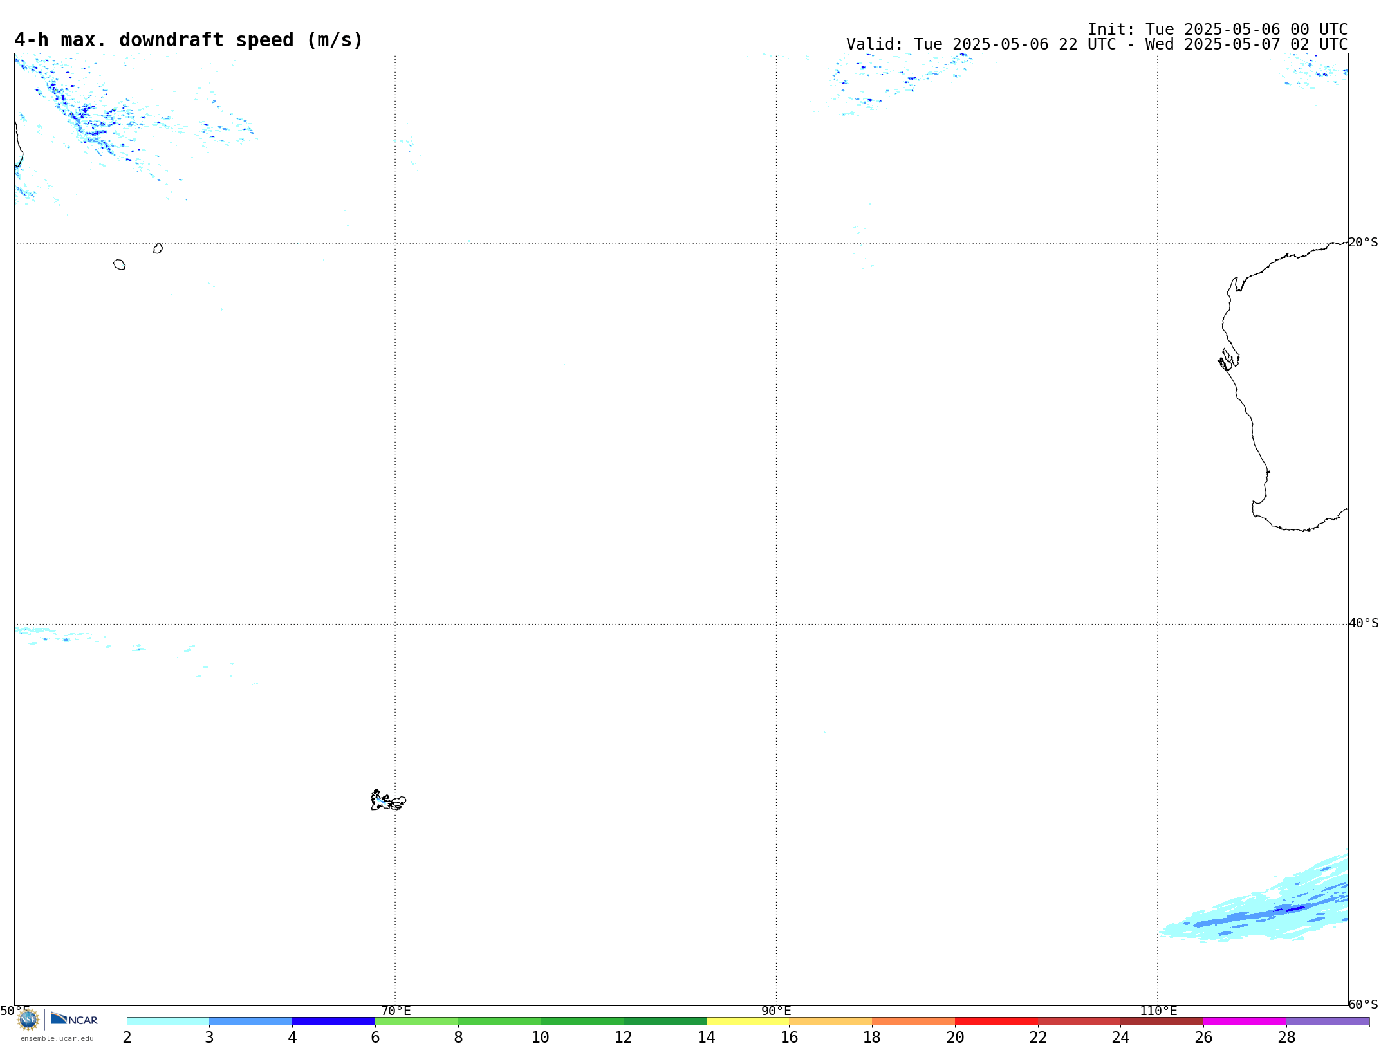
Task: Click the colorbar tick label '28'
Action: (1286, 1038)
